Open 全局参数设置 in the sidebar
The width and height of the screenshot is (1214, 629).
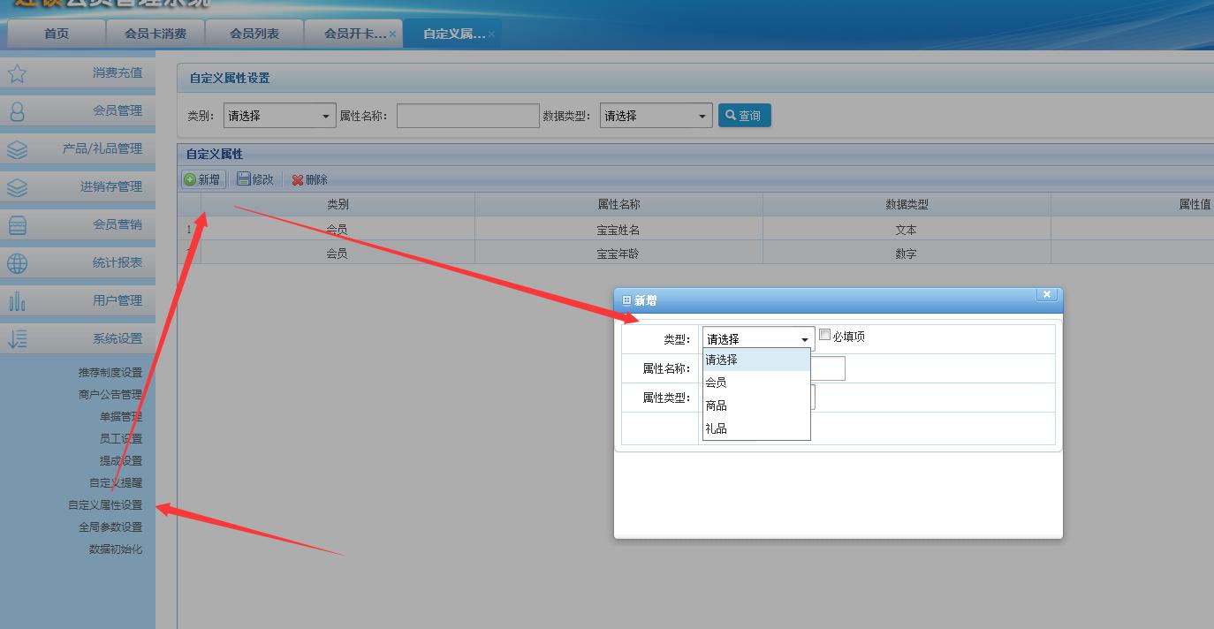[x=110, y=527]
